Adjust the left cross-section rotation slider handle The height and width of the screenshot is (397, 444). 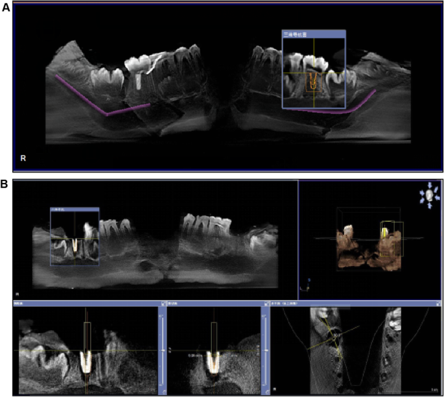coord(163,350)
